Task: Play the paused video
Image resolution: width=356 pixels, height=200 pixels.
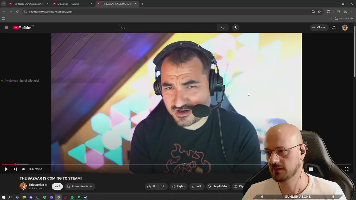Action: [6, 169]
